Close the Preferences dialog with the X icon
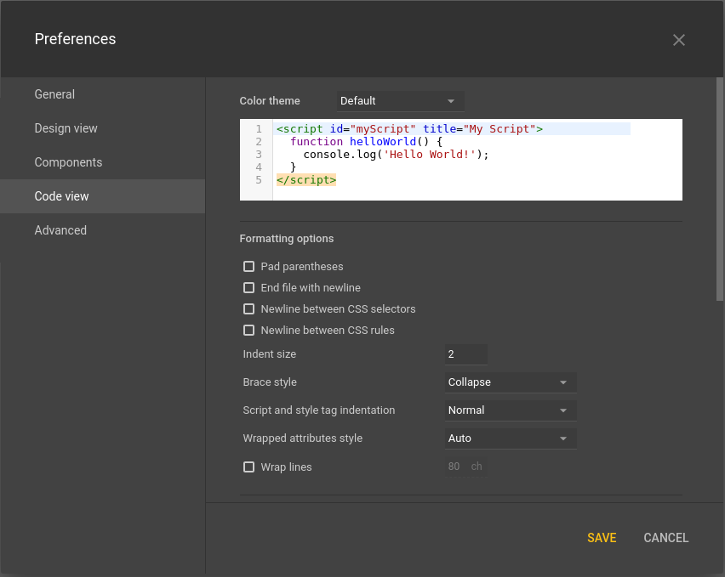725x577 pixels. [678, 40]
